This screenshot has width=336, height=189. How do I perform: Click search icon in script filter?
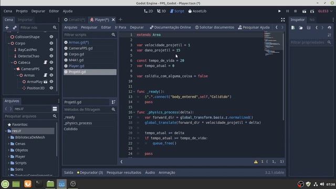[x=113, y=35]
